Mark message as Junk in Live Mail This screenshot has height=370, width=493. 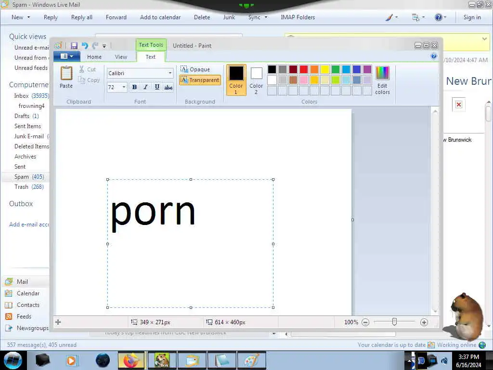229,17
